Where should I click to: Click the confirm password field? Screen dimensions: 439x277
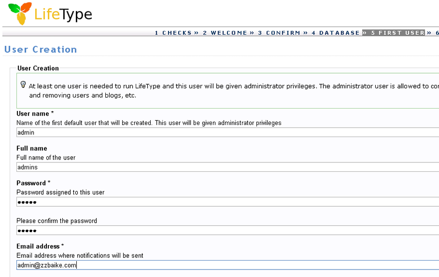point(227,230)
